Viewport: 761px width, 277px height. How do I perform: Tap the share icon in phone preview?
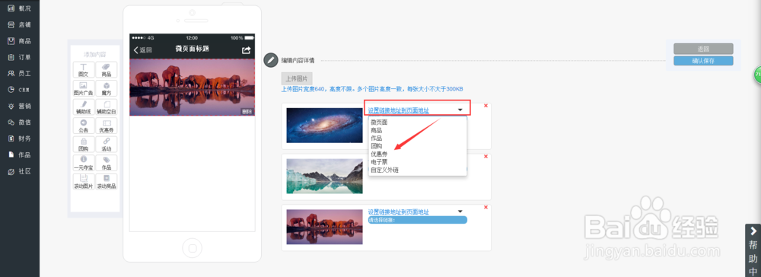pos(246,50)
